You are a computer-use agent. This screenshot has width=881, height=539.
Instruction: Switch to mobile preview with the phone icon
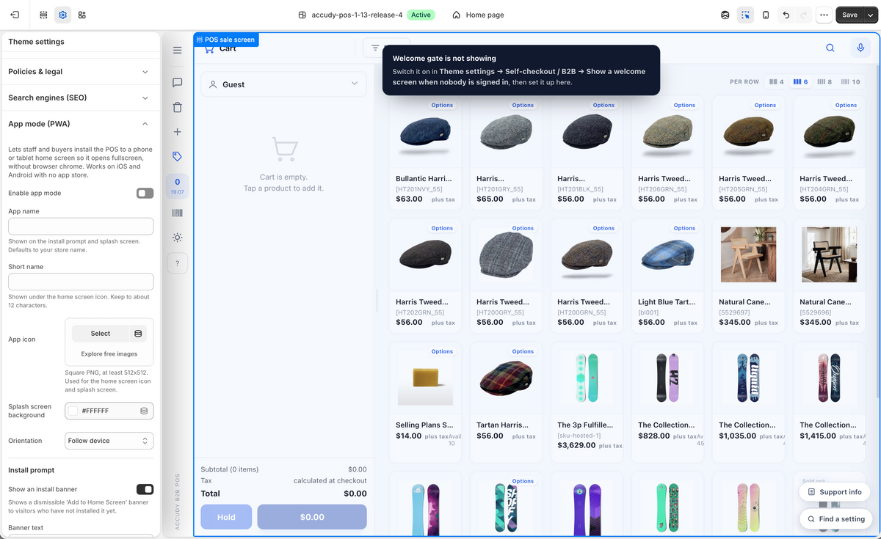pyautogui.click(x=766, y=15)
